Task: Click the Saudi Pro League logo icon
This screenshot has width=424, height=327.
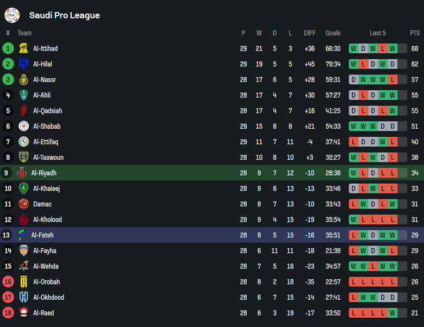Action: [x=12, y=15]
